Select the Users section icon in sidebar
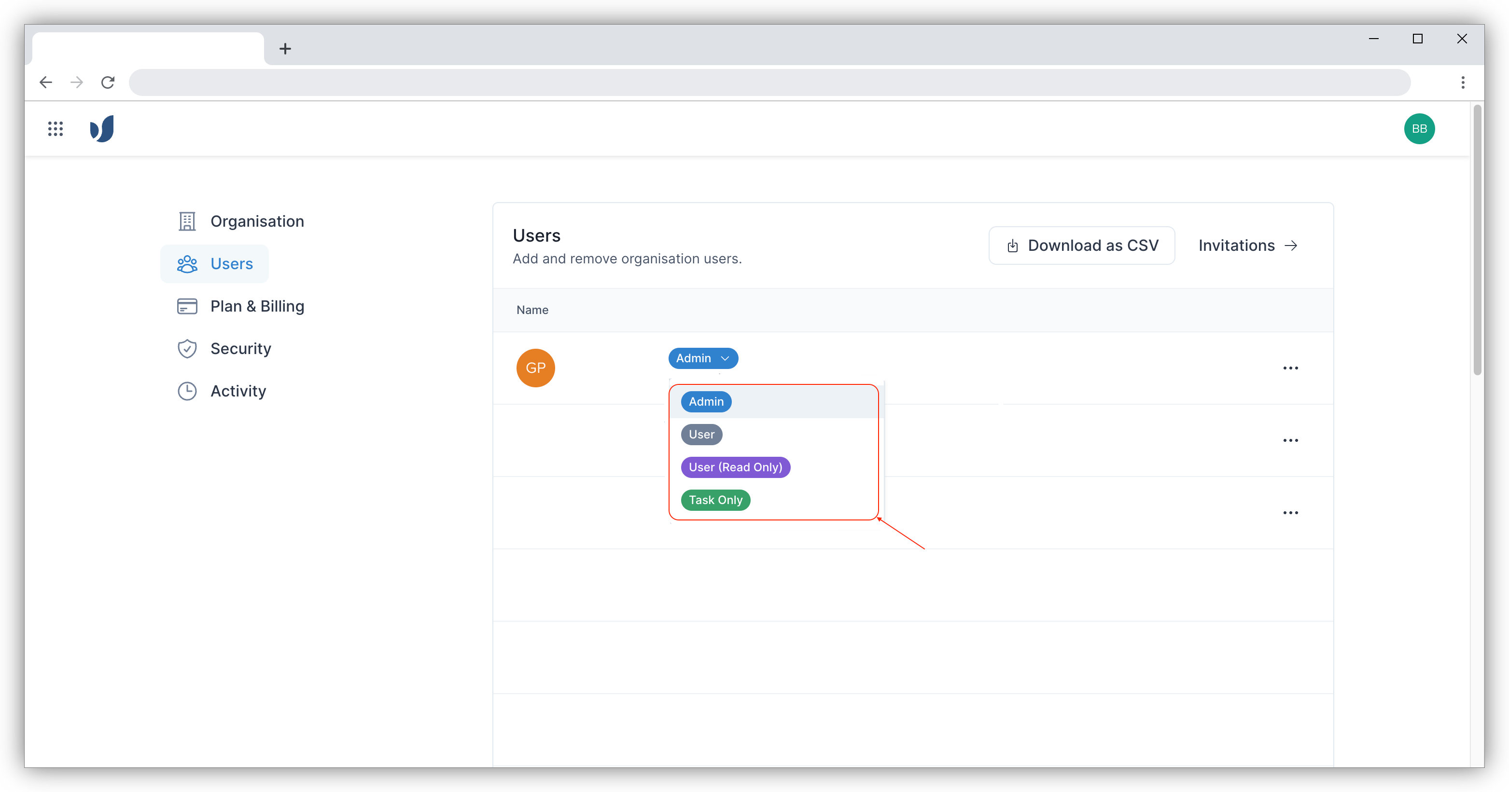 coord(187,264)
